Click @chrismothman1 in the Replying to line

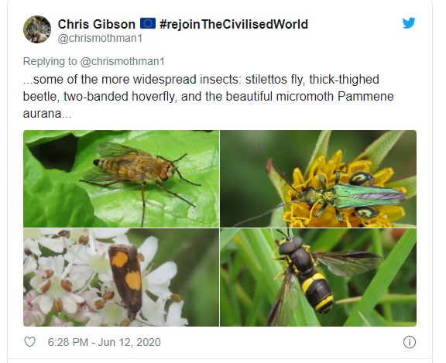click(122, 61)
